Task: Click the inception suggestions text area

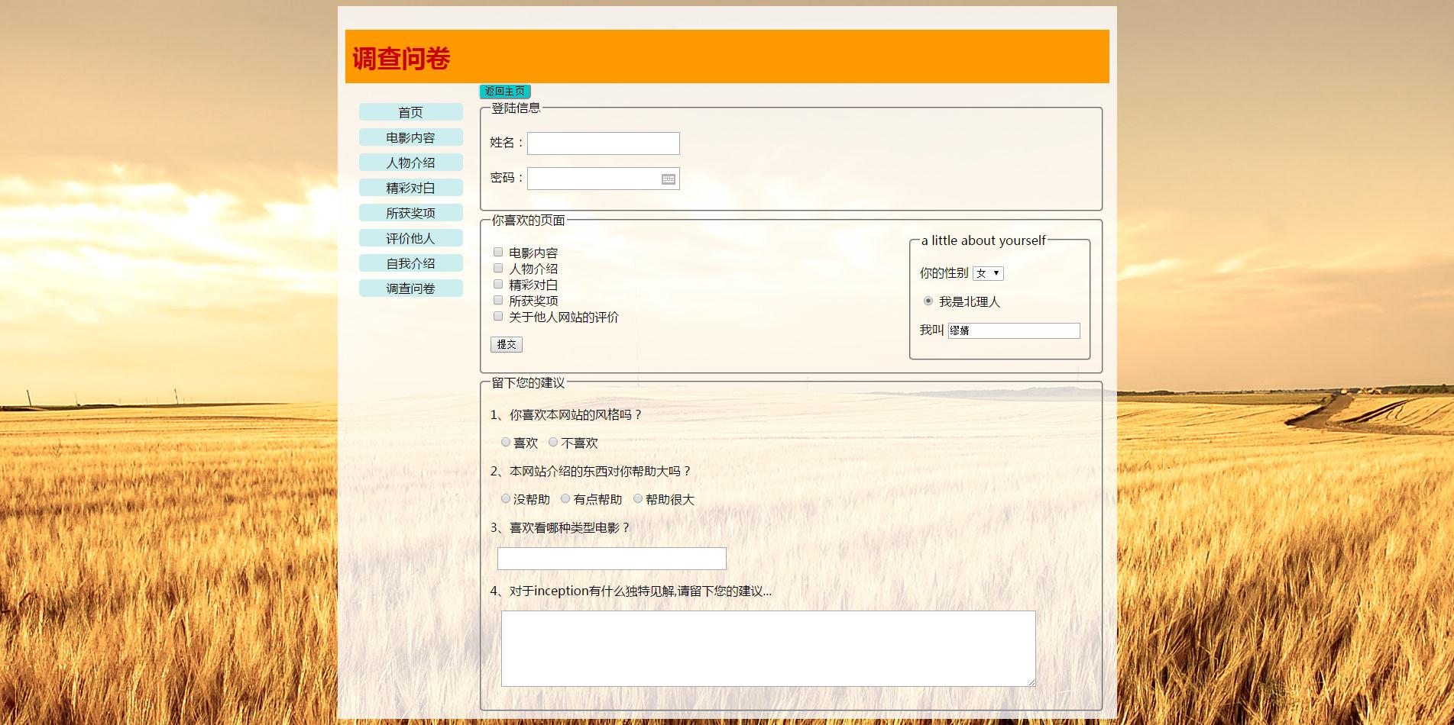Action: [768, 648]
